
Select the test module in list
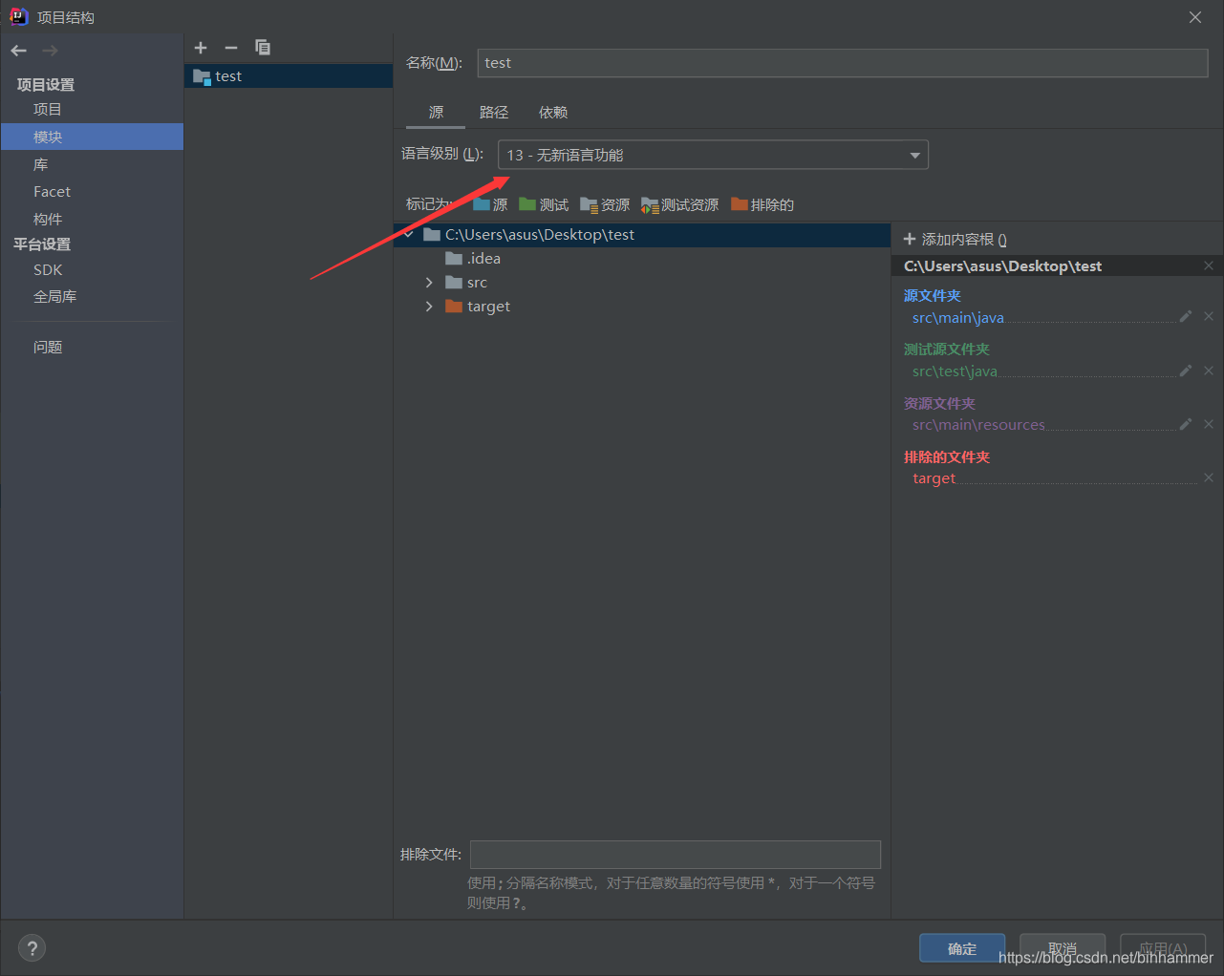(289, 76)
